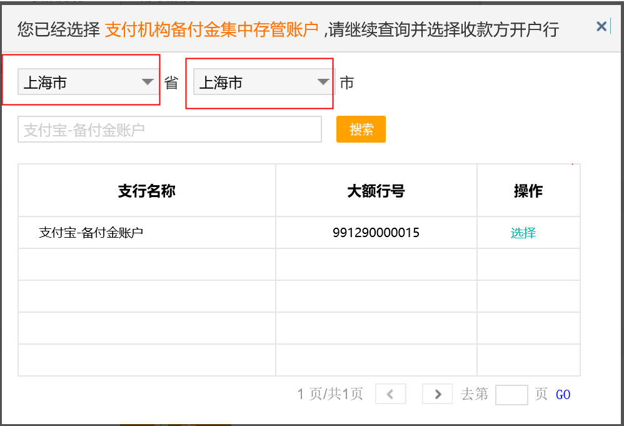
Task: Close the bank selection dialog
Action: pyautogui.click(x=601, y=26)
